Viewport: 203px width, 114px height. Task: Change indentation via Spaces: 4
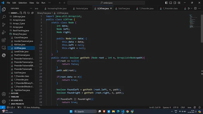click(x=167, y=107)
